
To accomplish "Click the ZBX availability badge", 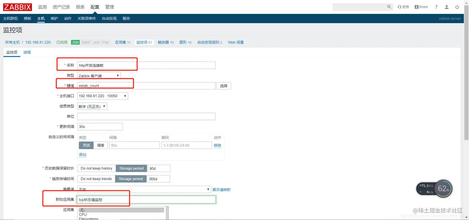I will (x=75, y=42).
